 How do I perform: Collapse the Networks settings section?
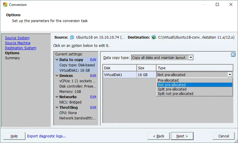coord(57,97)
